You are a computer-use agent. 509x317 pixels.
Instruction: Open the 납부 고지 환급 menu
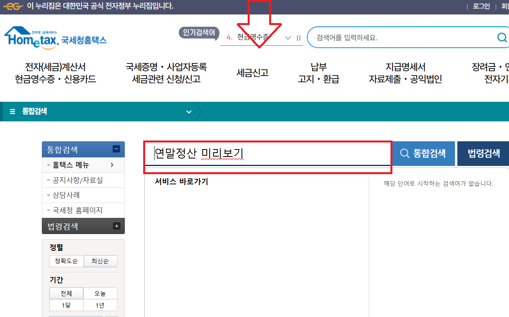pyautogui.click(x=318, y=73)
